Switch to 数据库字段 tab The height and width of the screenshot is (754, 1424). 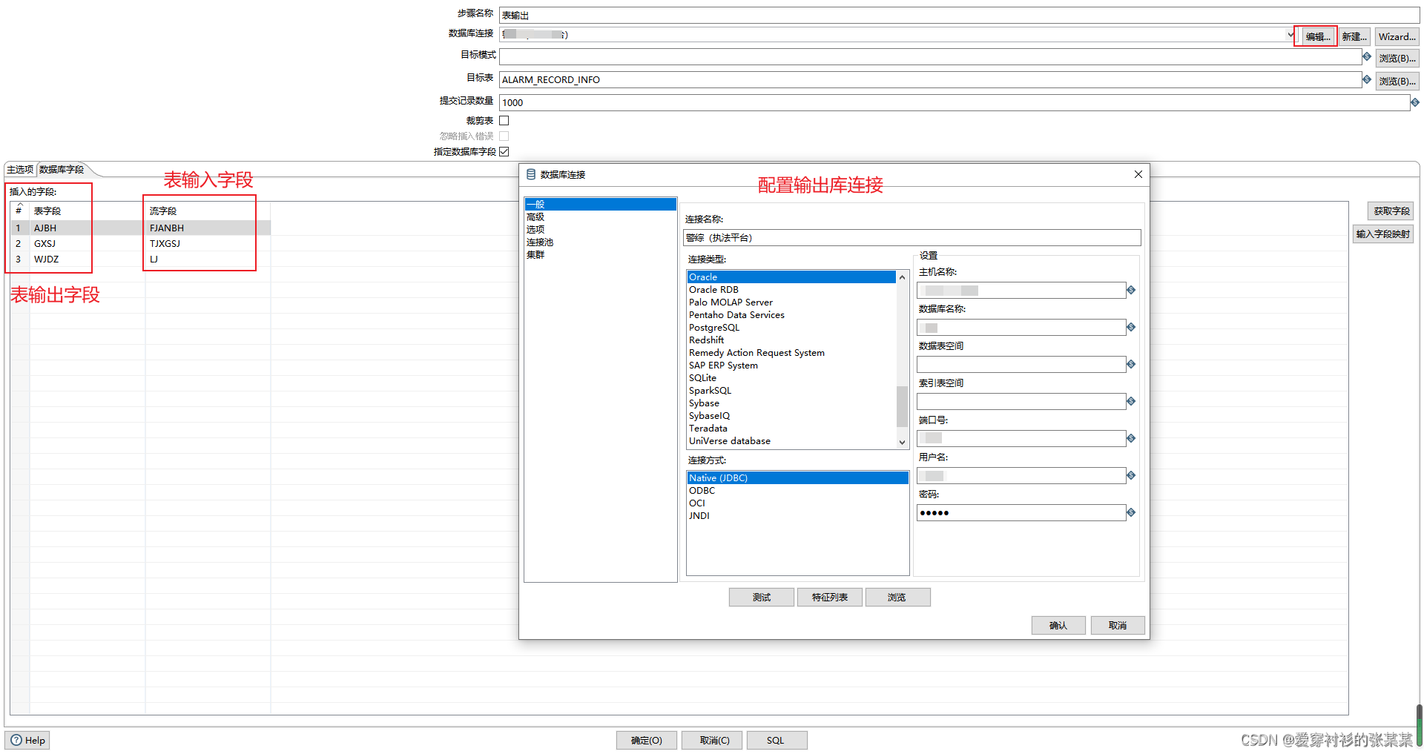pos(62,170)
